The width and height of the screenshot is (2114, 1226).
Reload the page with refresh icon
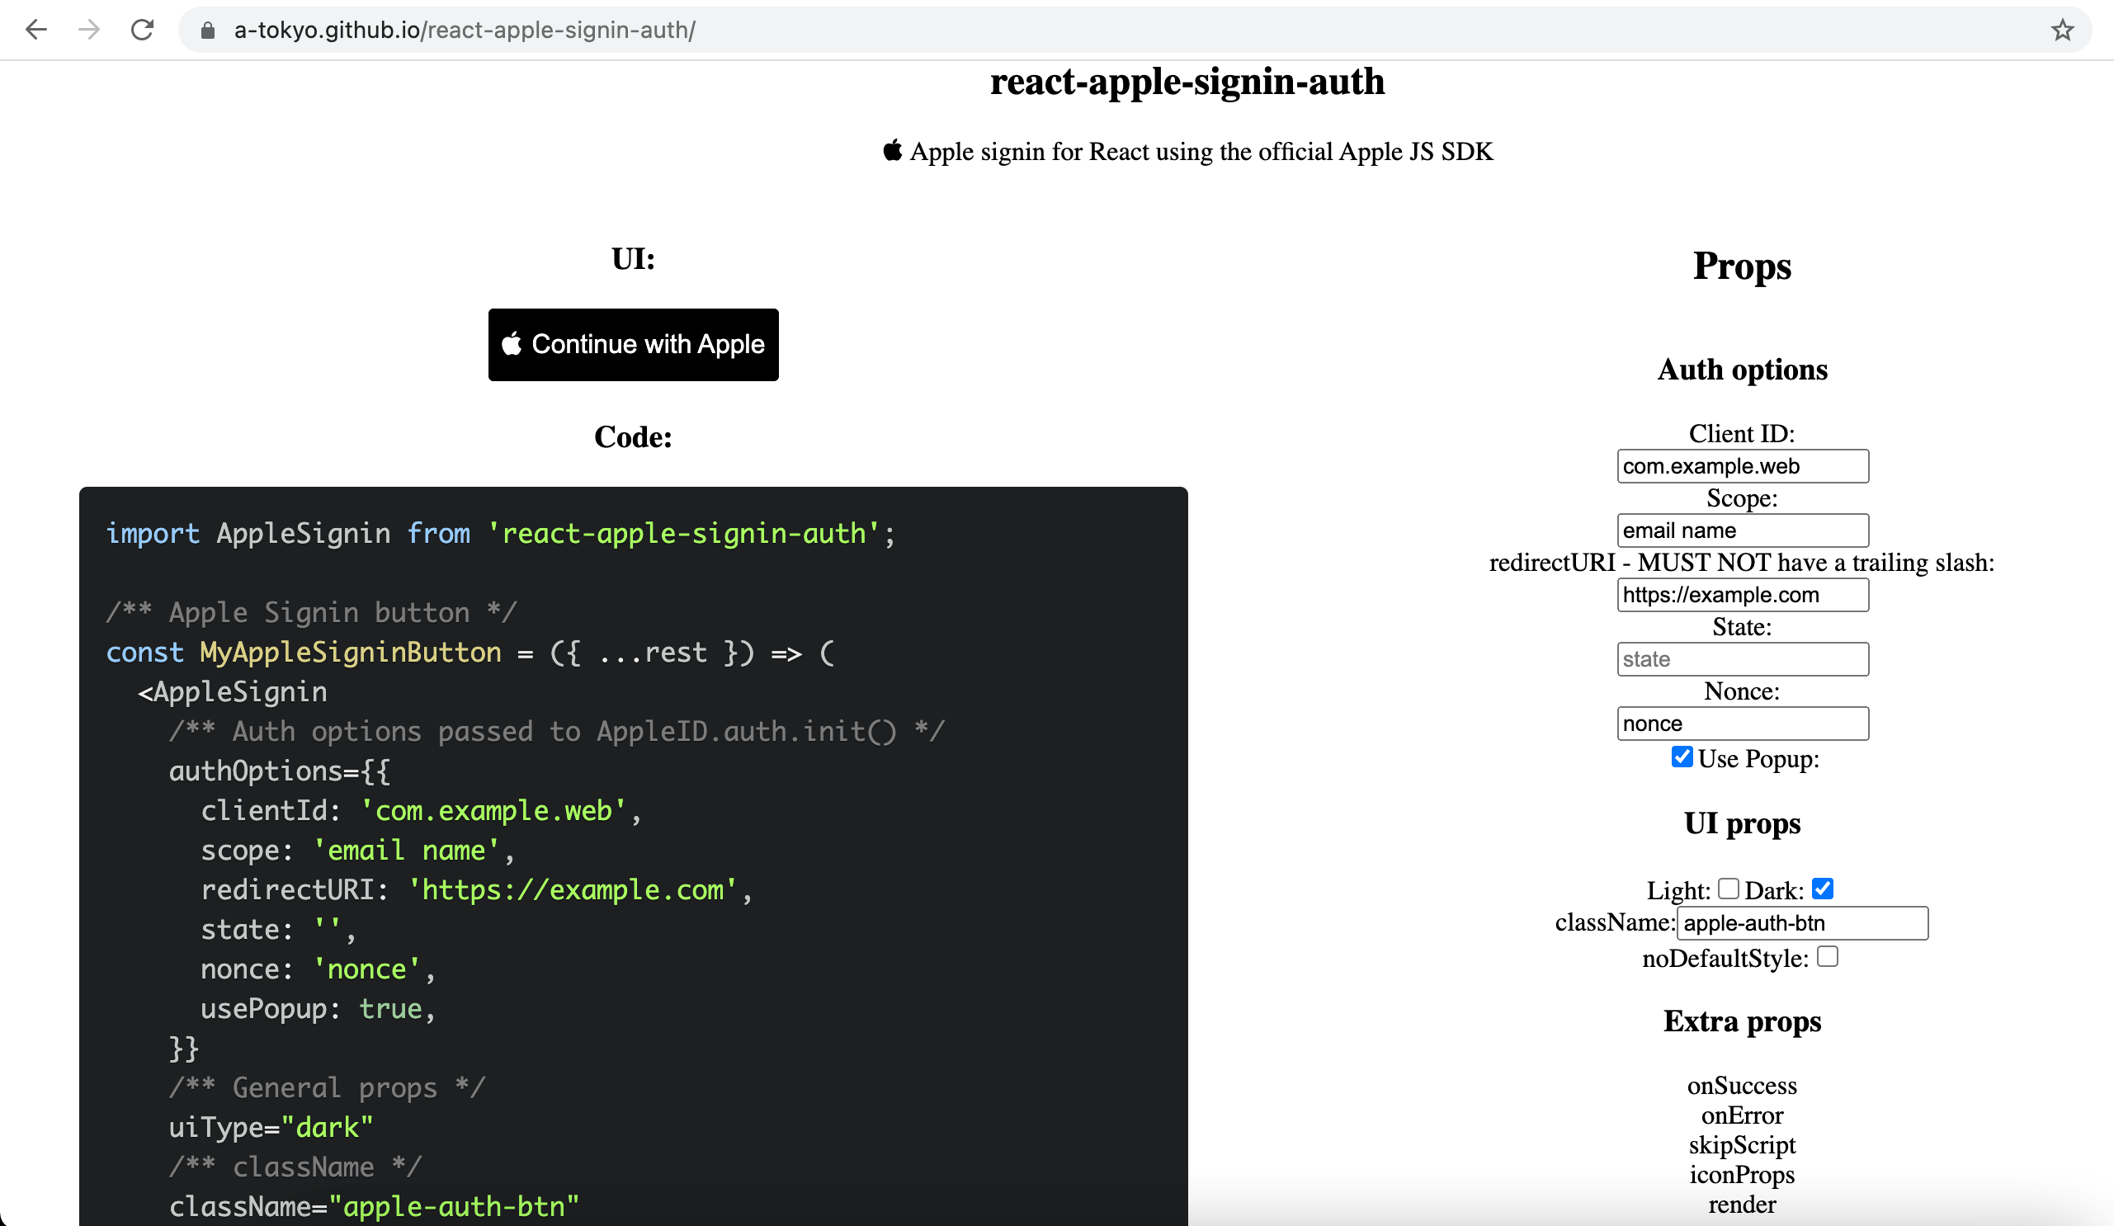pos(143,31)
